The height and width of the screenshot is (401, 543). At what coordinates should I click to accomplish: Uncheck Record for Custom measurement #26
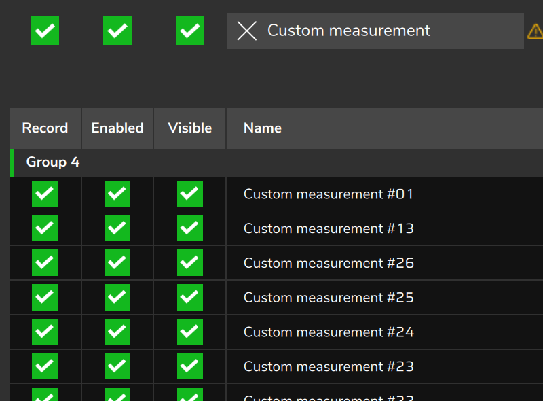pyautogui.click(x=45, y=262)
